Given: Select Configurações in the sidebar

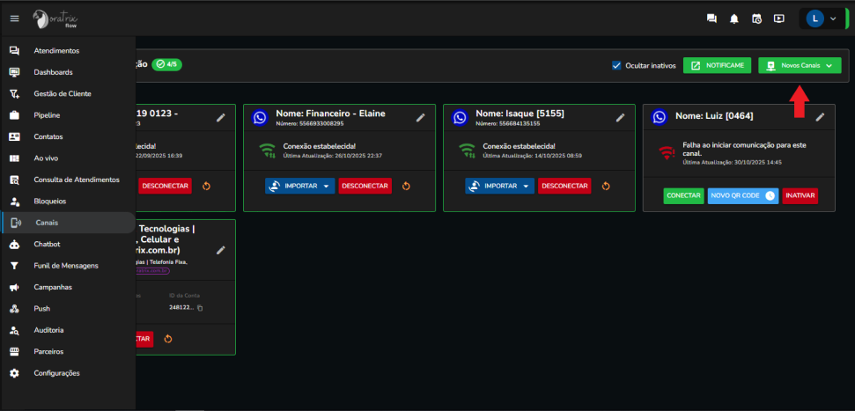Looking at the screenshot, I should click(x=56, y=373).
